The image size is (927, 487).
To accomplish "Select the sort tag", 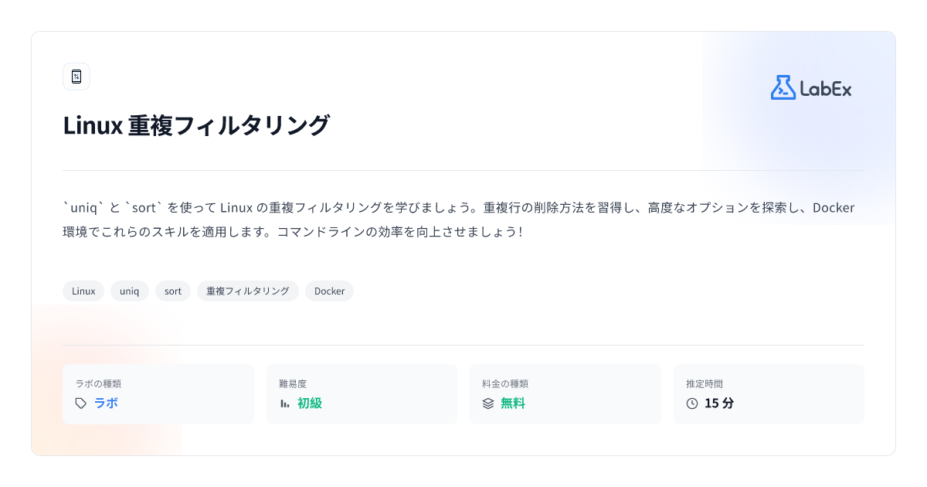I will (x=173, y=291).
